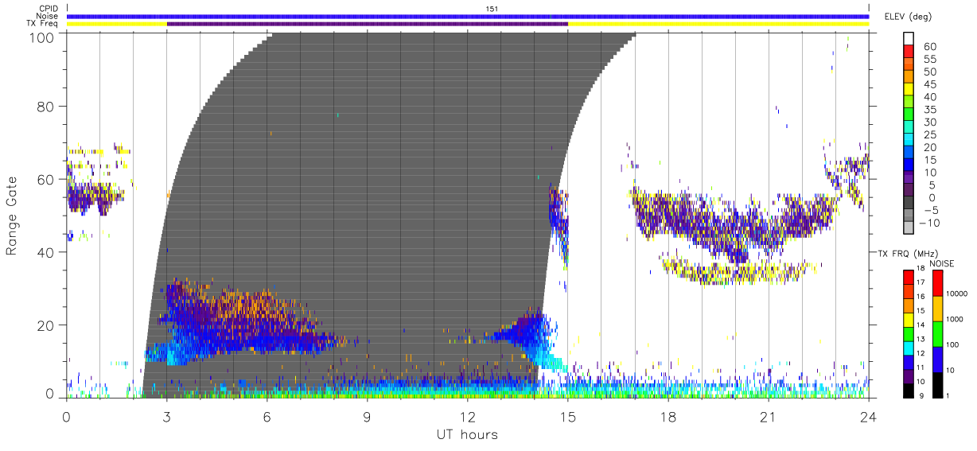This screenshot has height=451, width=977.
Task: Click the UT hours tick label 21
Action: coord(769,416)
